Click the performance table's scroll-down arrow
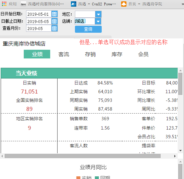The image size is (184, 179). [180, 151]
